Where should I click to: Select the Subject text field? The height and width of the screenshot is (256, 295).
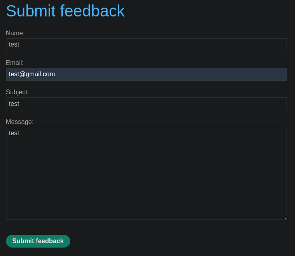tap(146, 104)
